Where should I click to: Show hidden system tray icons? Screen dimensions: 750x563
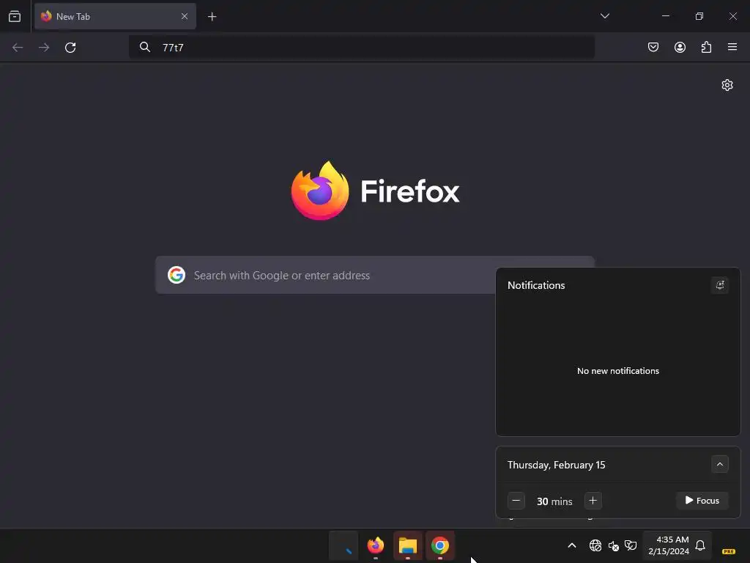tap(571, 545)
